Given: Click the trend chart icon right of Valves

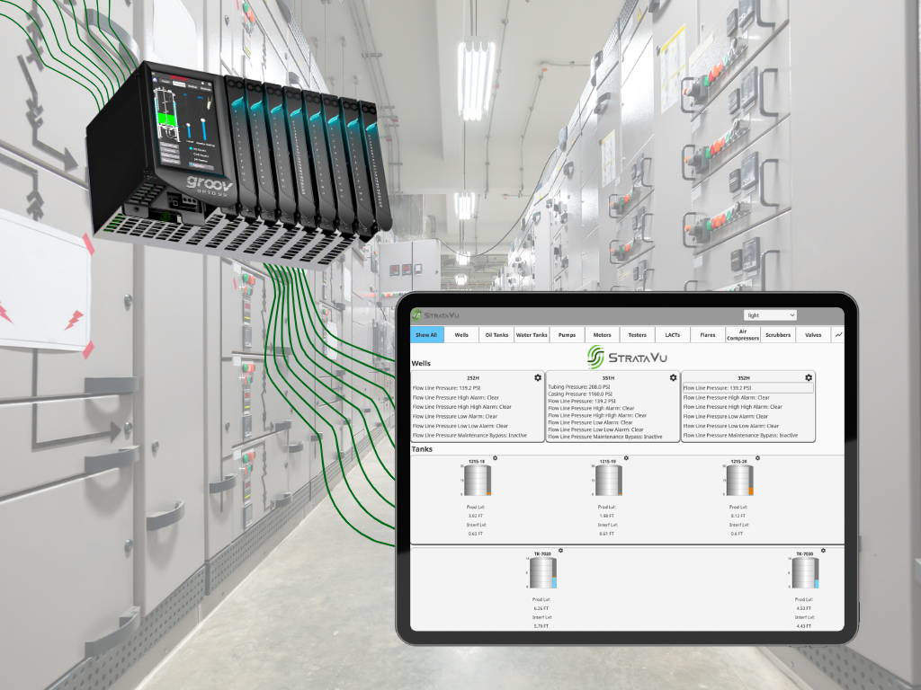Looking at the screenshot, I should click(839, 335).
